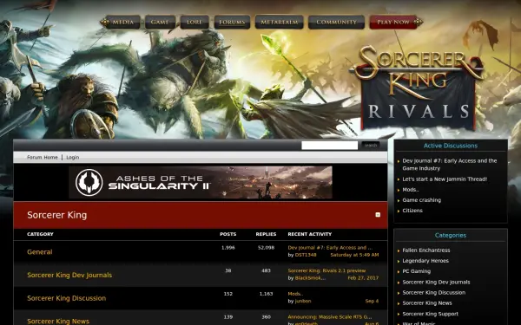Open recent post Dev Journal #7 in General row
Screen dimensions: 521x325
330,248
